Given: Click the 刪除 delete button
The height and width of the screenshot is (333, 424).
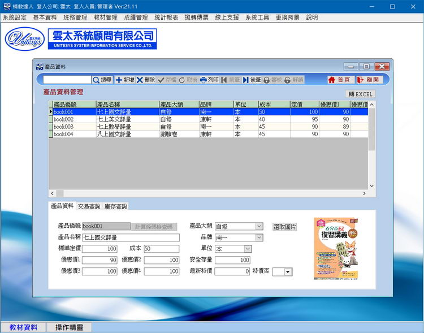Looking at the screenshot, I should coord(146,80).
